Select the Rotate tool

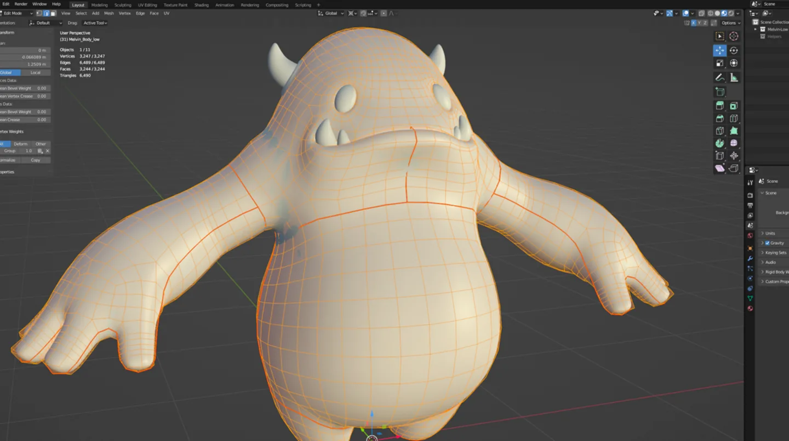coord(734,50)
